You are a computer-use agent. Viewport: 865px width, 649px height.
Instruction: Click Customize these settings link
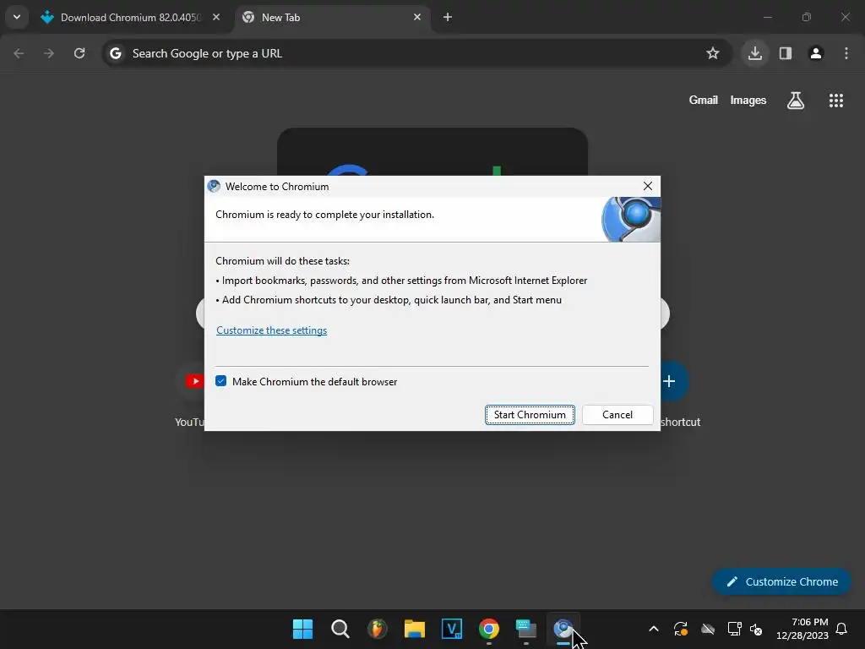tap(271, 330)
